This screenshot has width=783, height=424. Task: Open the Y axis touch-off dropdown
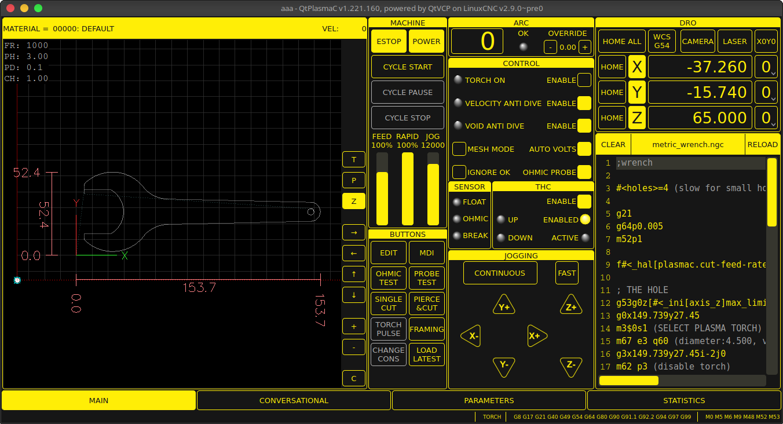767,93
